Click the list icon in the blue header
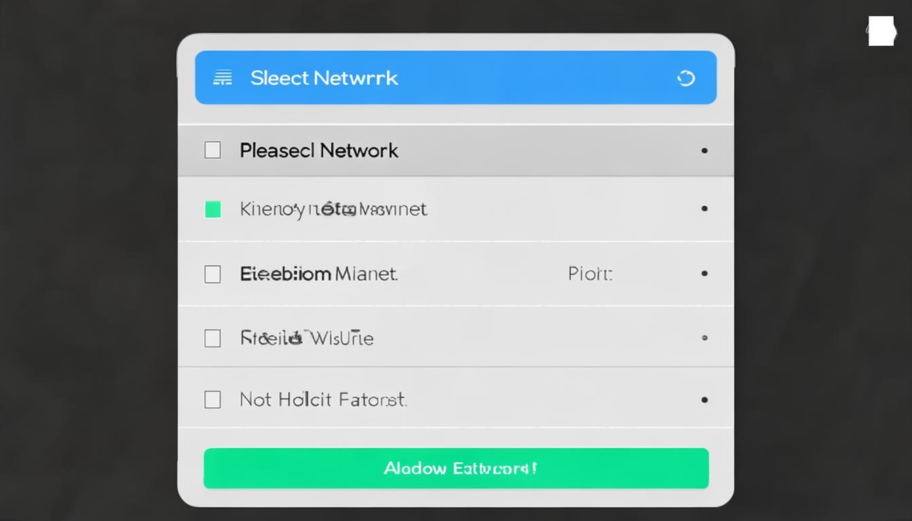 pos(223,78)
